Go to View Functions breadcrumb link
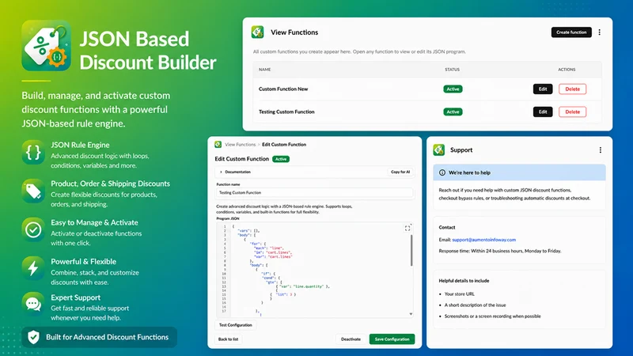This screenshot has height=356, width=633. [241, 145]
